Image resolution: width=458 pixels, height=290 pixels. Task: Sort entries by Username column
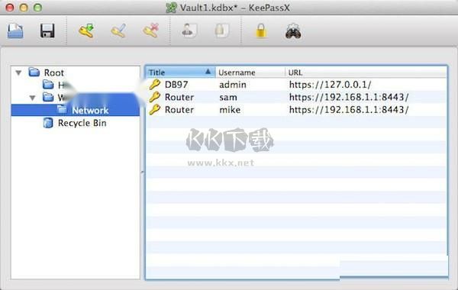(x=250, y=72)
